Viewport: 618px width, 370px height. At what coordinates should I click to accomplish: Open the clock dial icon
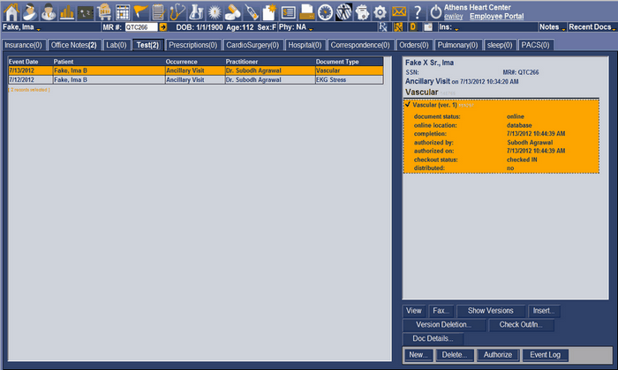[325, 12]
